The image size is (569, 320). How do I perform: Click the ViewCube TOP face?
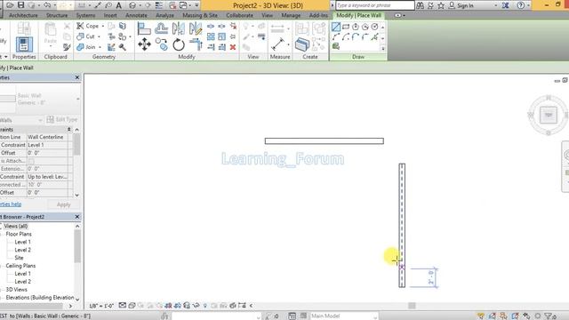(x=548, y=115)
